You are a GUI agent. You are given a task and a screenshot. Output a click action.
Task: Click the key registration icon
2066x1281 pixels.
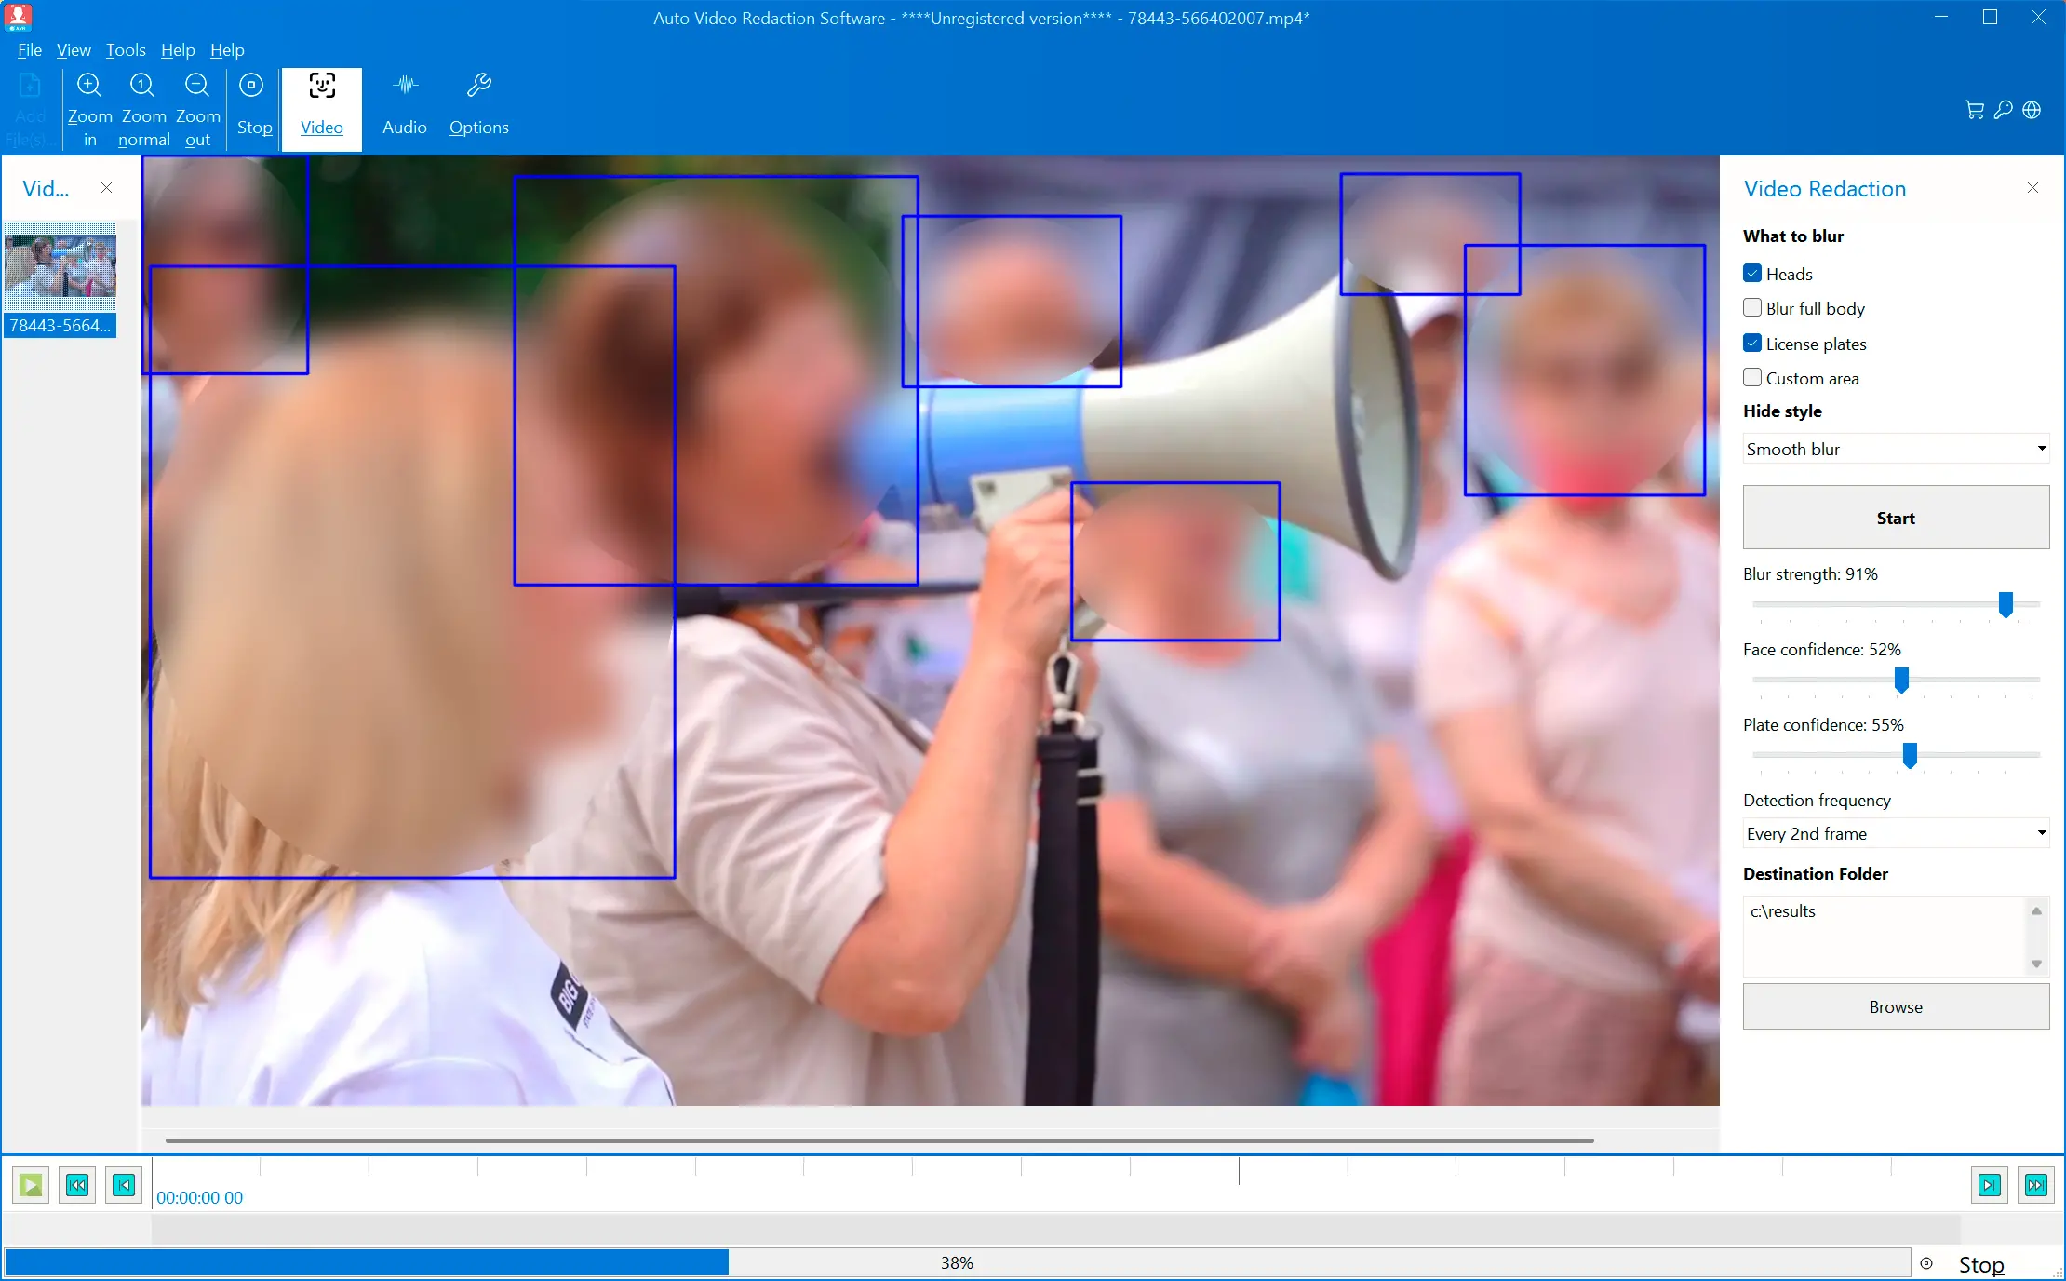pos(2003,110)
